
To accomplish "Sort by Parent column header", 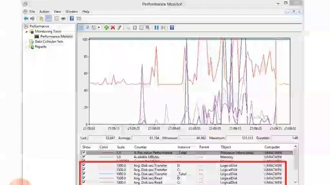I will pyautogui.click(x=204, y=147).
